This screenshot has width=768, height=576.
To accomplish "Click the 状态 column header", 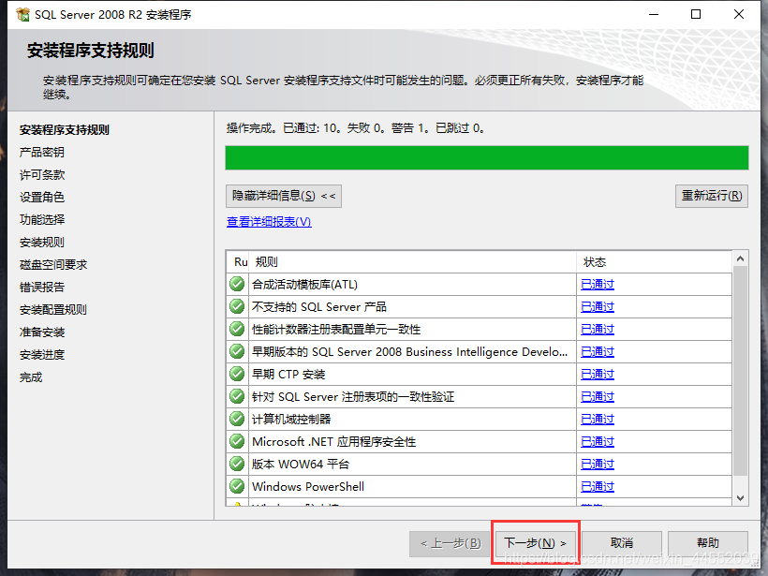I will (x=655, y=262).
